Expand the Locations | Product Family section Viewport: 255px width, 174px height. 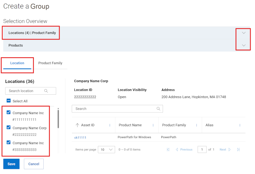point(244,33)
